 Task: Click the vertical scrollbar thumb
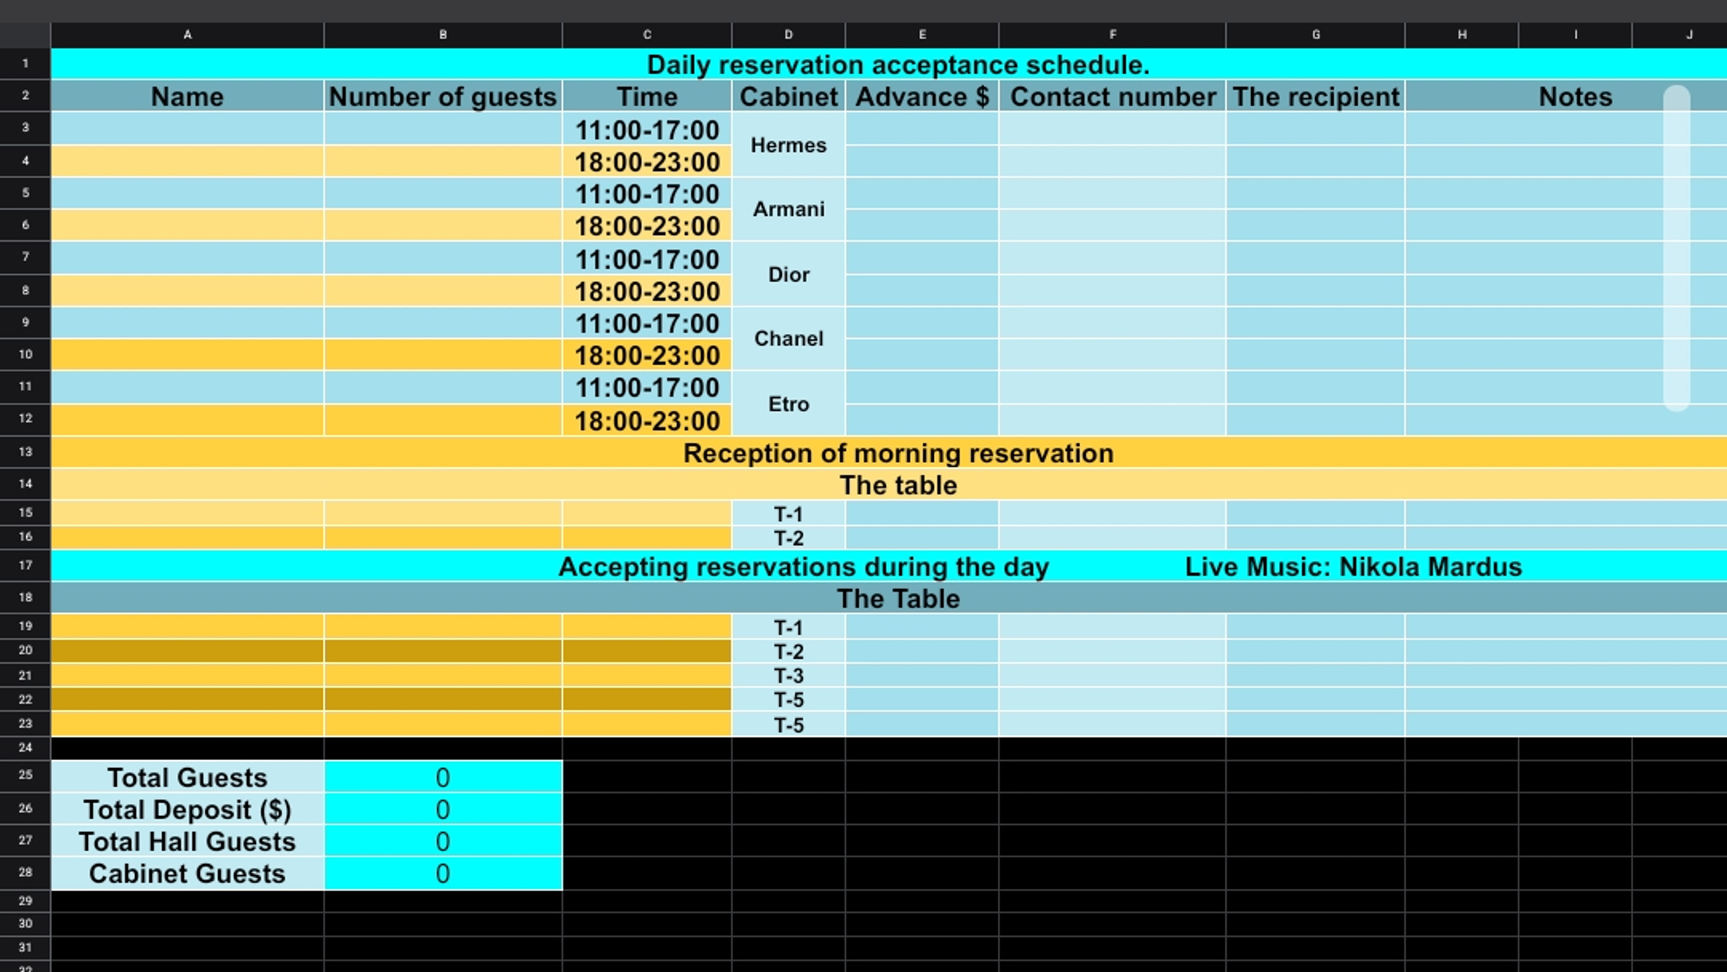(1676, 248)
